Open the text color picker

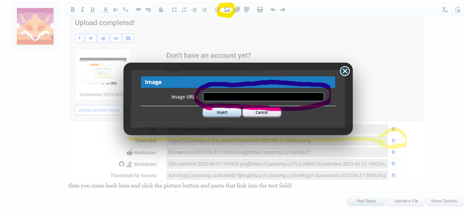106,10
